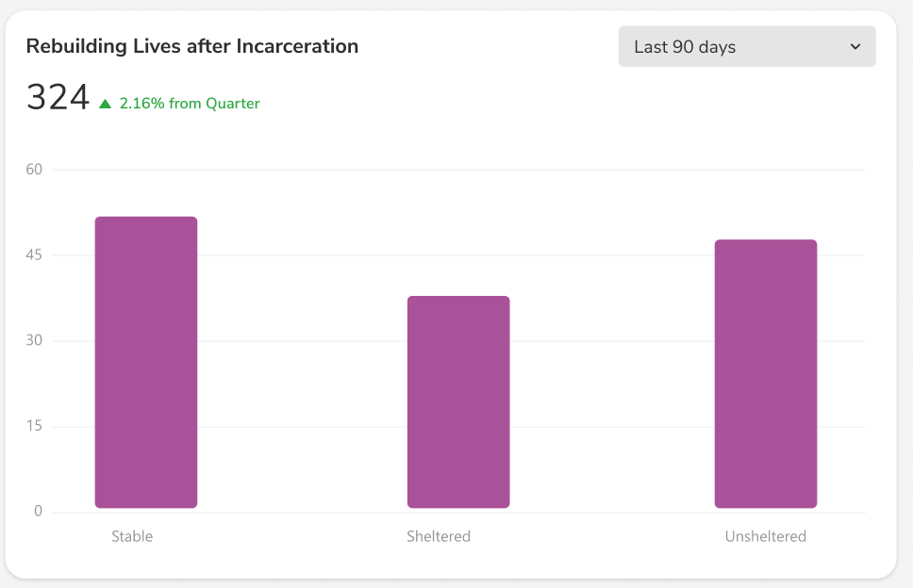Click the green upward trend arrow
Image resolution: width=913 pixels, height=588 pixels.
pyautogui.click(x=106, y=103)
